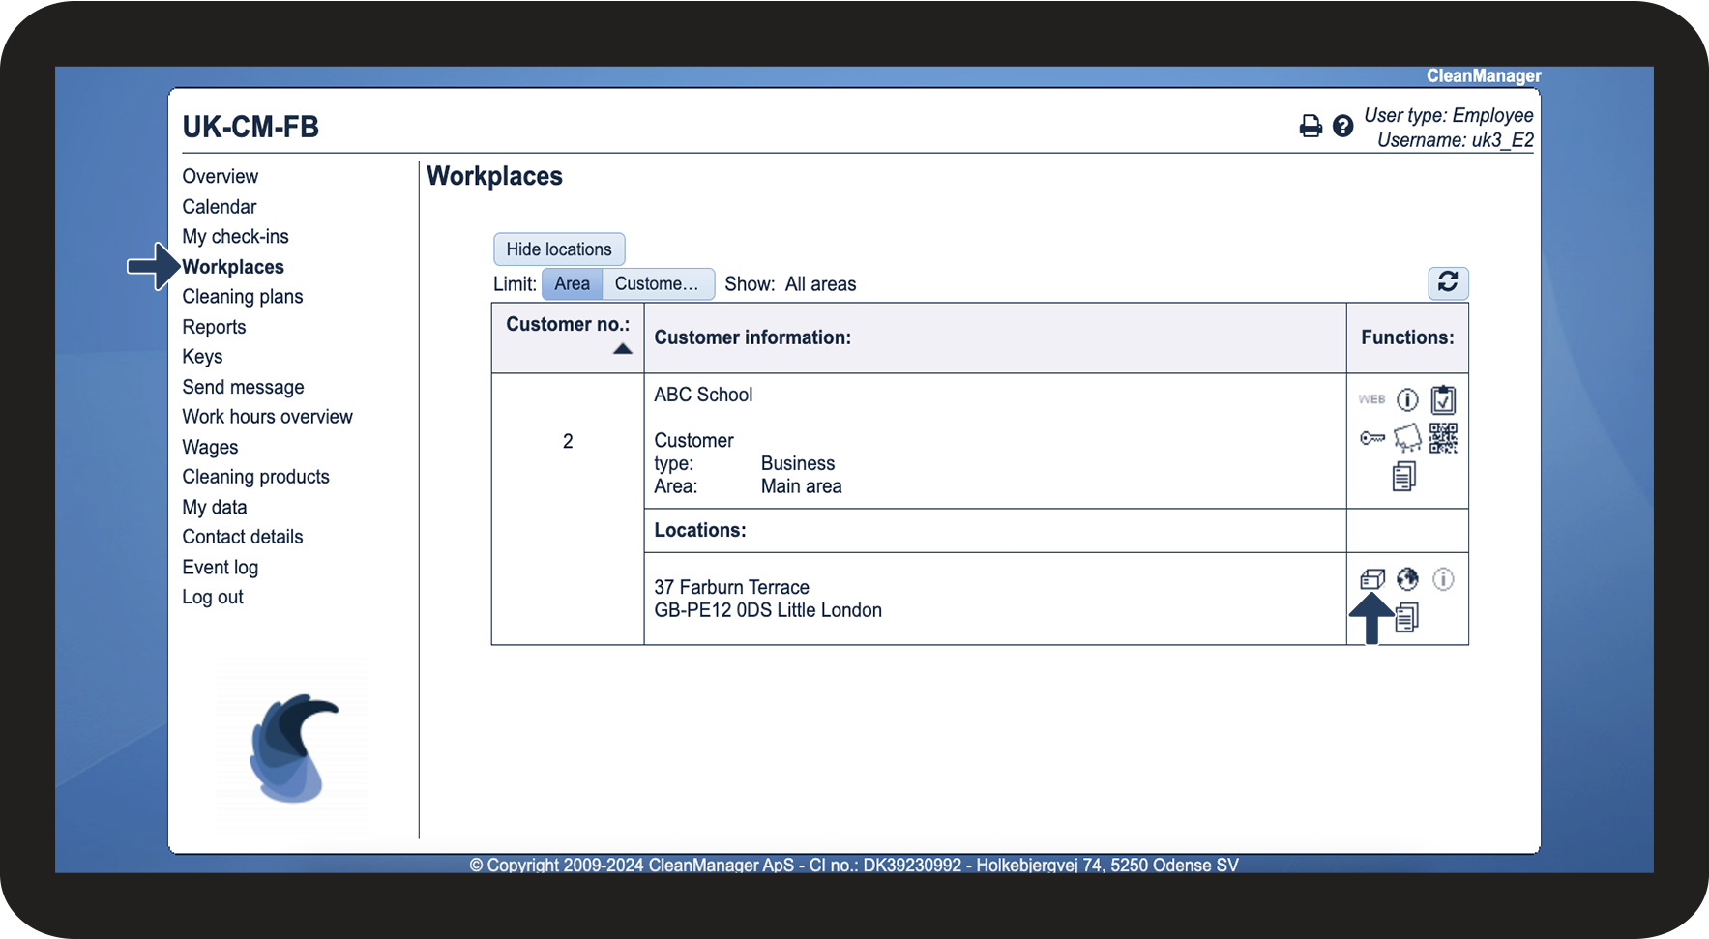Image resolution: width=1709 pixels, height=939 pixels.
Task: Click the box icon for 37 Farburn Terrace
Action: pos(1371,579)
